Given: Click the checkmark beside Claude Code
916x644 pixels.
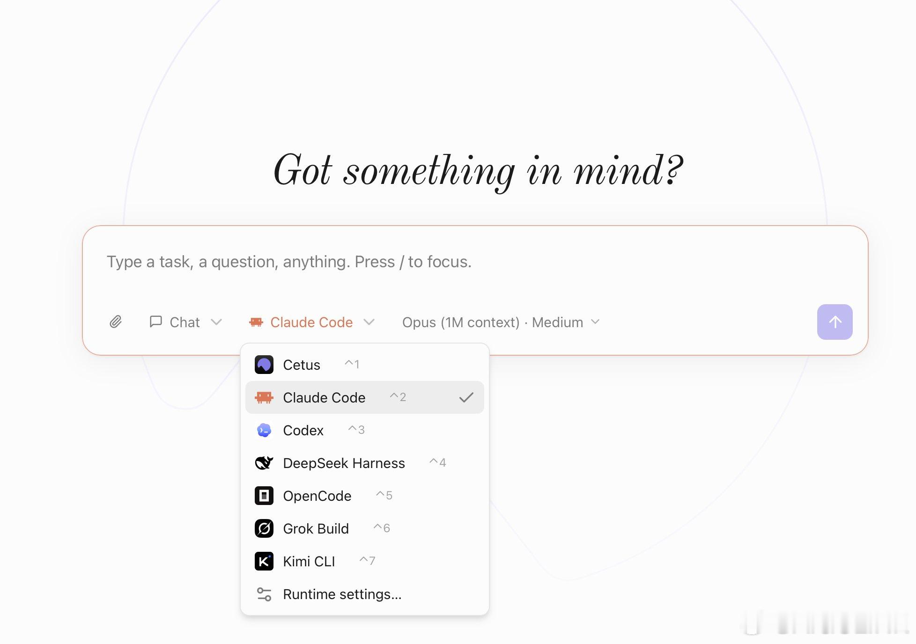Looking at the screenshot, I should (x=466, y=397).
